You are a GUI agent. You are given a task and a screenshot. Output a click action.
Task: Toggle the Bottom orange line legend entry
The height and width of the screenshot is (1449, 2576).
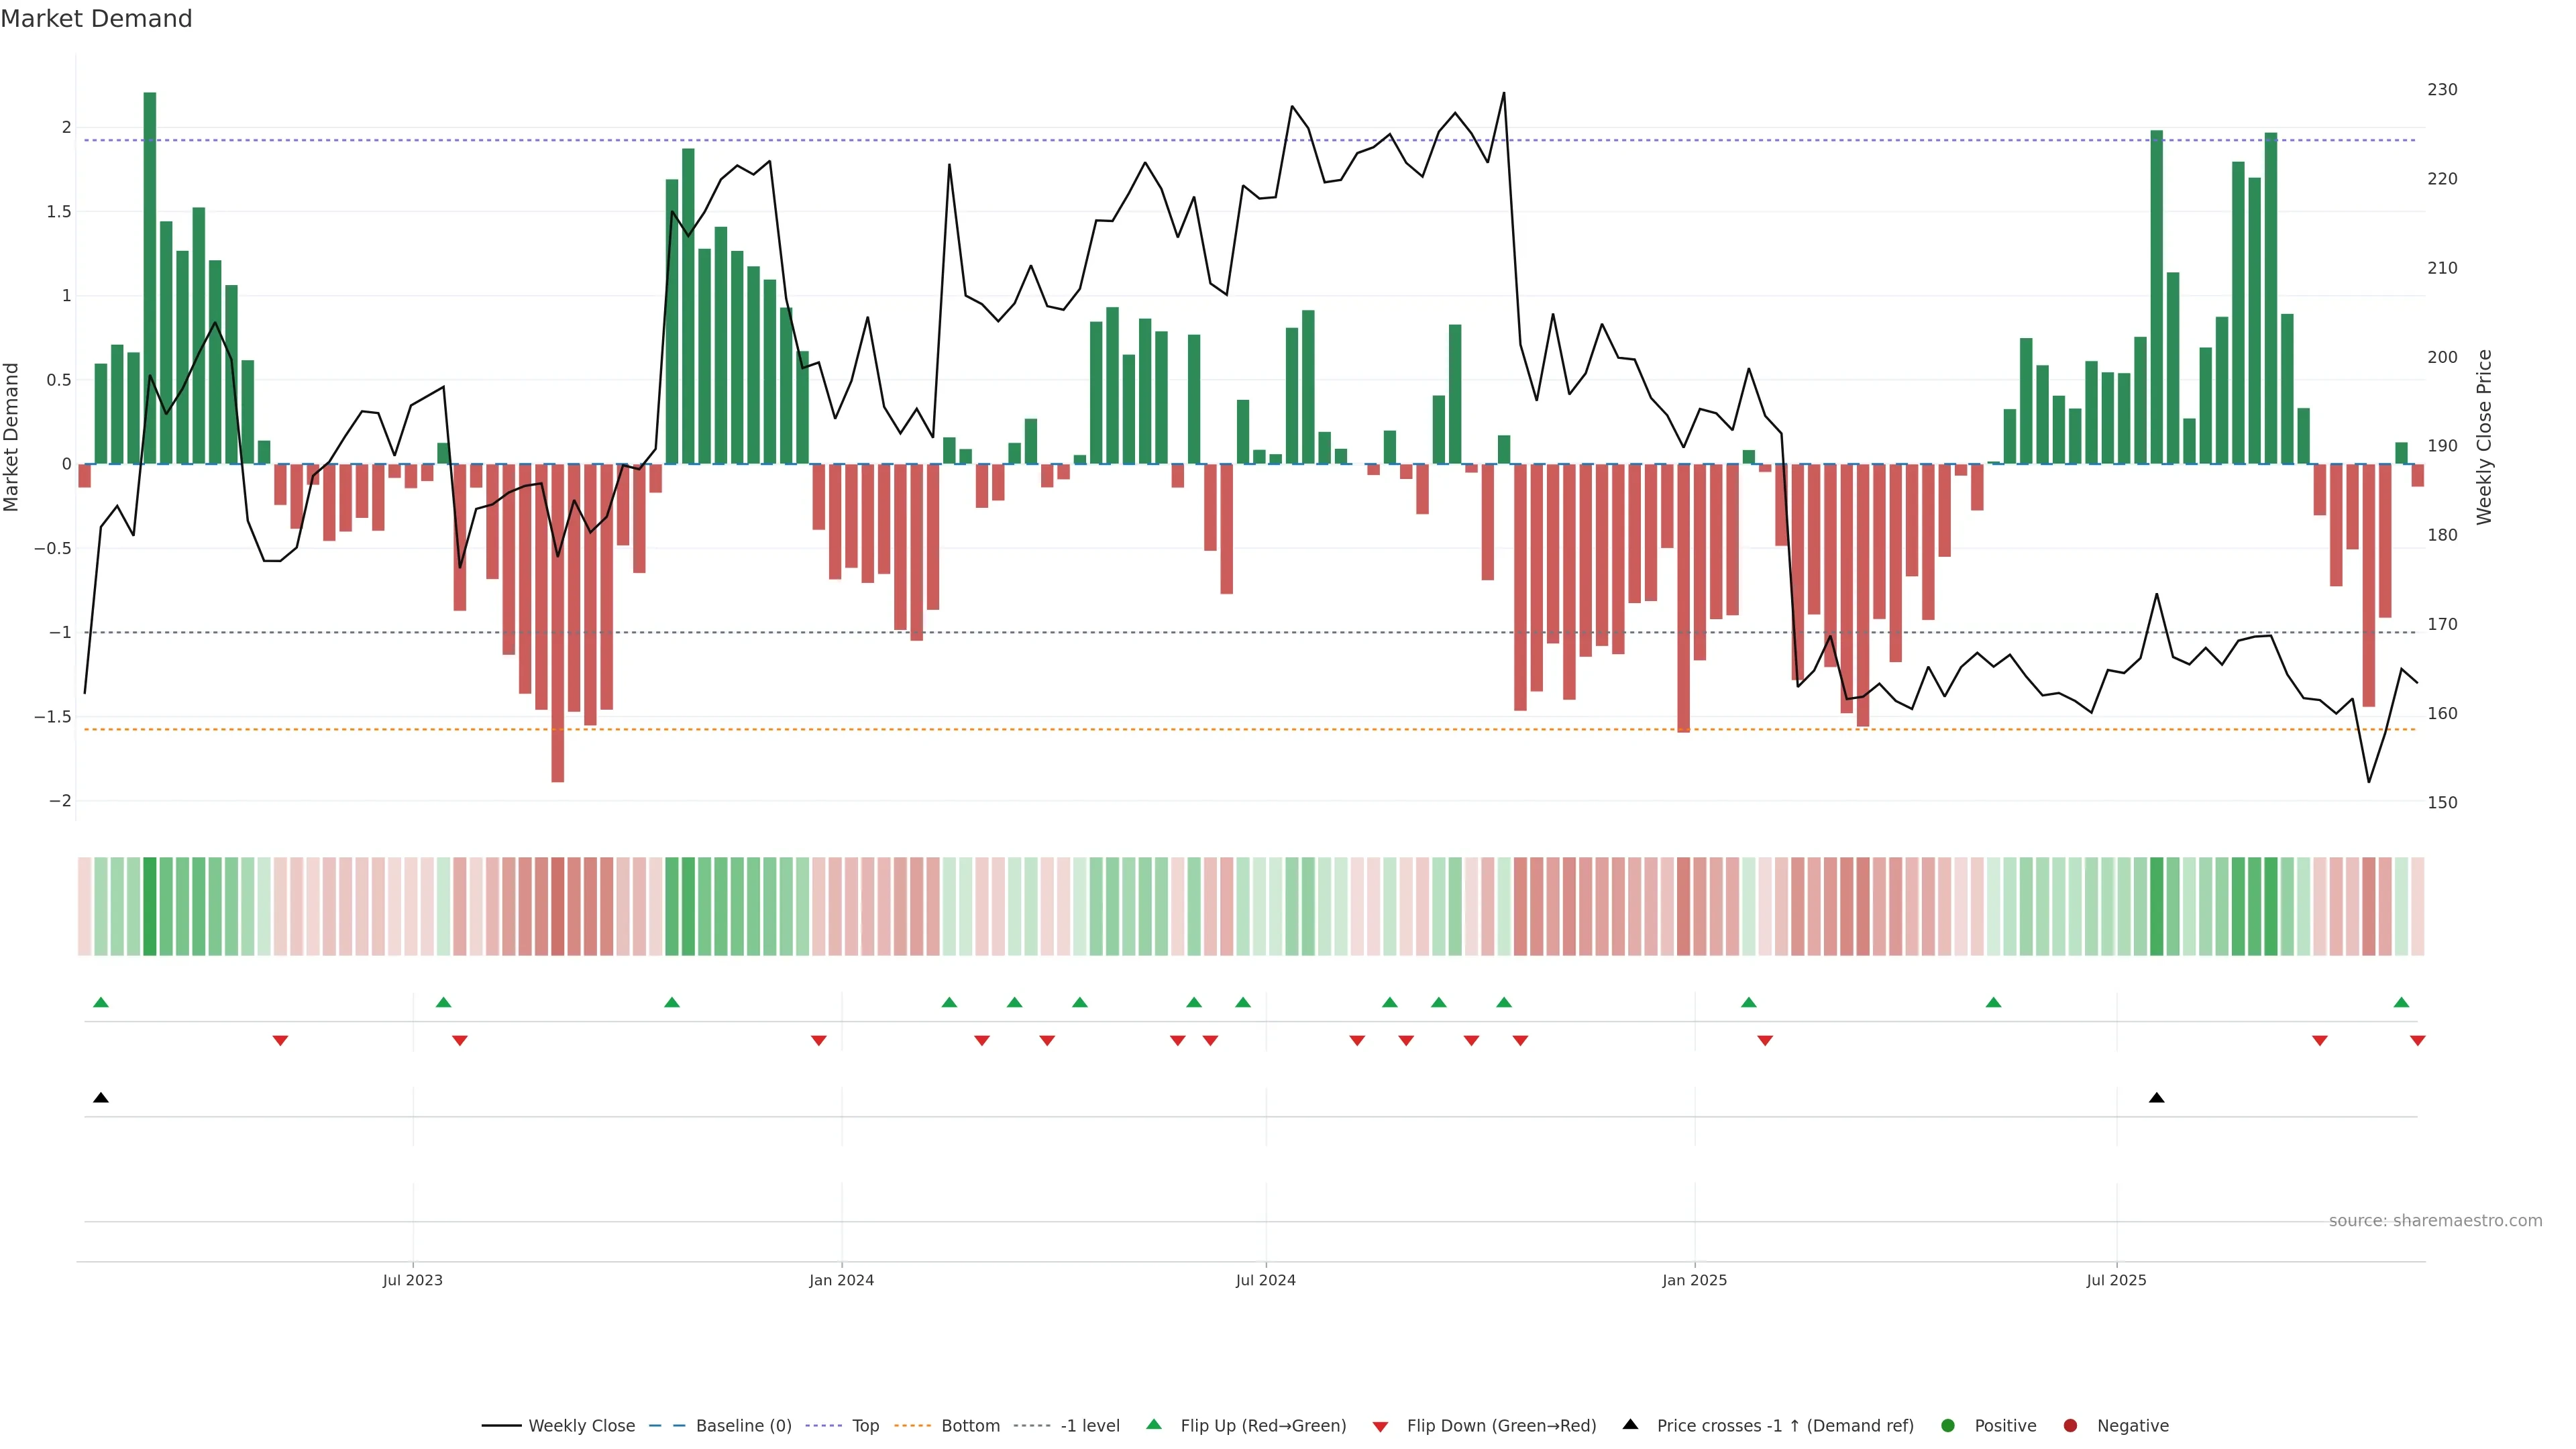tap(970, 1426)
